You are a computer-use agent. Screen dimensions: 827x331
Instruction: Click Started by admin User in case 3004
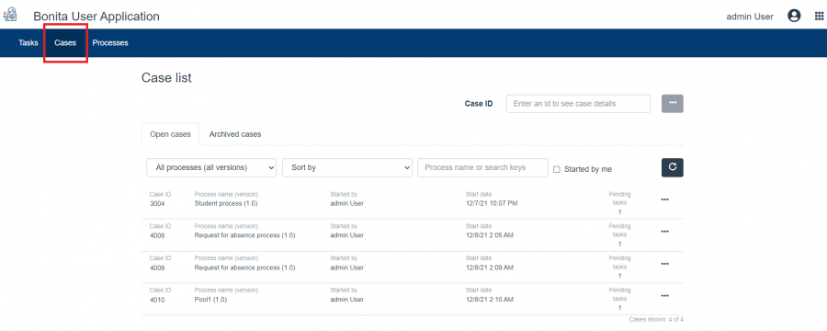tap(346, 203)
